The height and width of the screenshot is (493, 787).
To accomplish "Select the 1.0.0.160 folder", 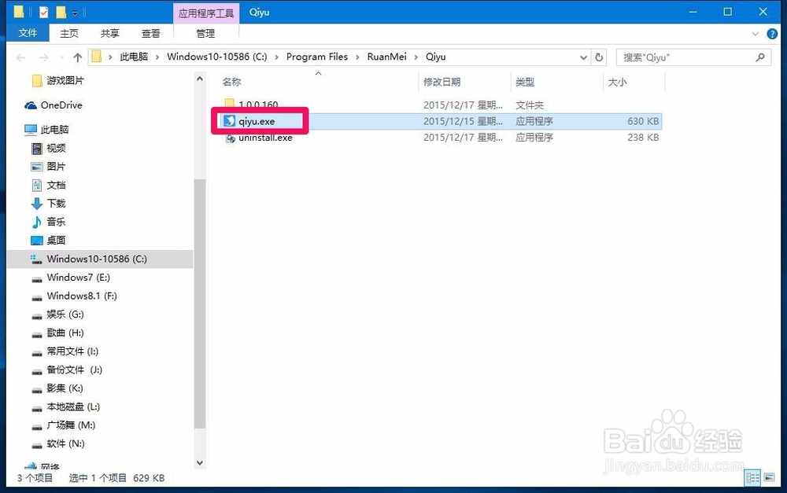I will tap(258, 105).
